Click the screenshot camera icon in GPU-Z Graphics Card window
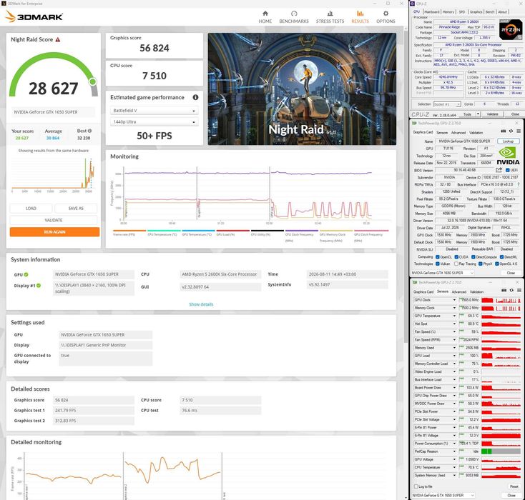 point(503,131)
